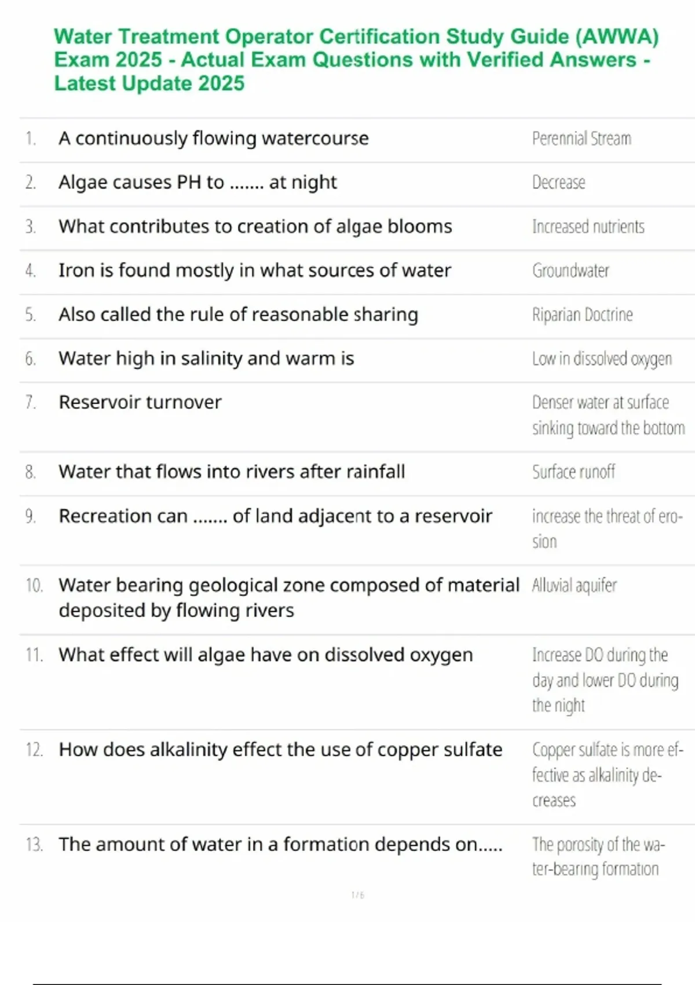The height and width of the screenshot is (985, 695).
Task: Select the 'Surface runoff' answer
Action: [573, 472]
